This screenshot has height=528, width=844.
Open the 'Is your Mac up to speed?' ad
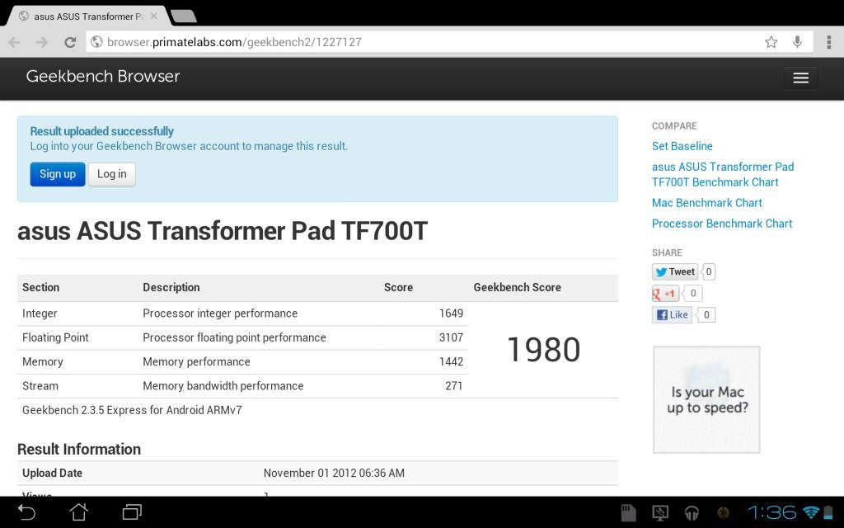pos(706,399)
